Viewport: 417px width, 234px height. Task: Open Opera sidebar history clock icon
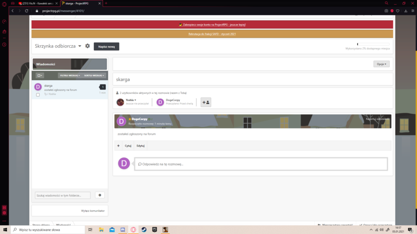pyautogui.click(x=4, y=45)
